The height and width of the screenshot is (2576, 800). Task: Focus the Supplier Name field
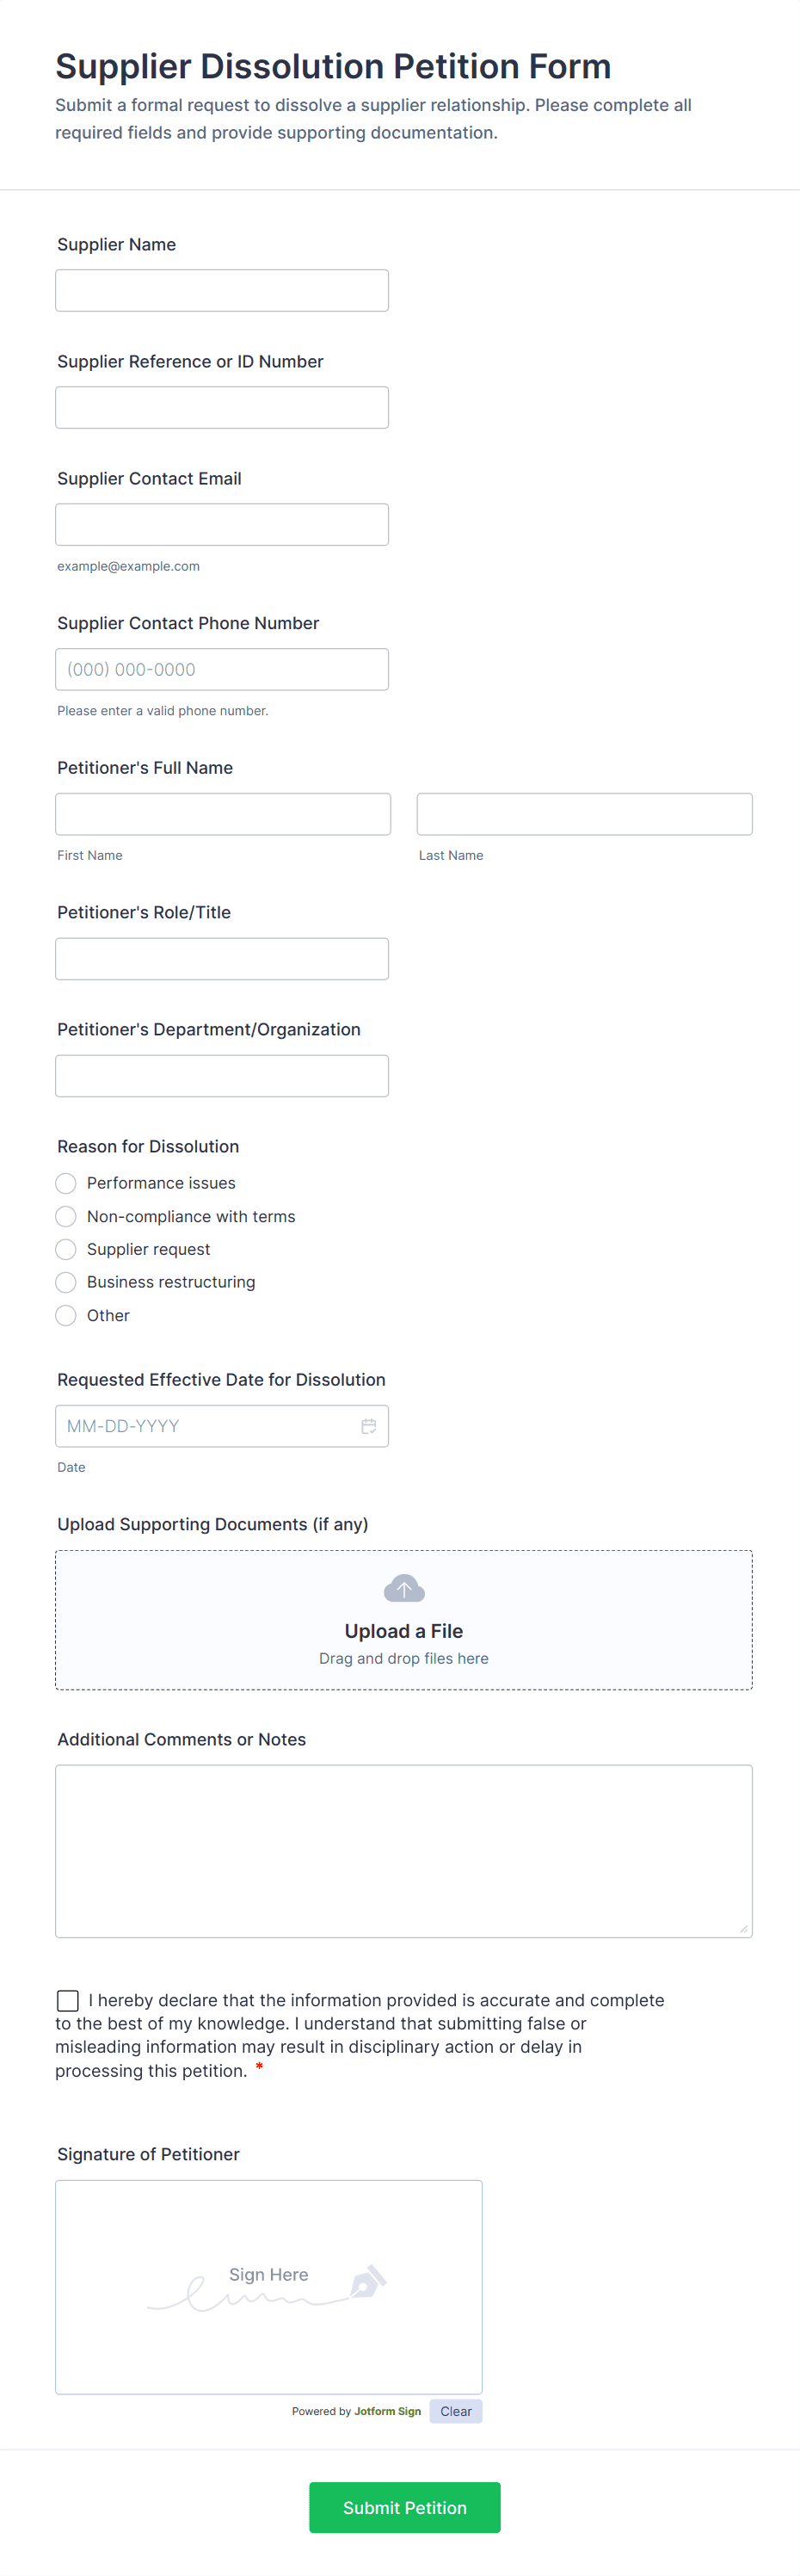pos(222,290)
